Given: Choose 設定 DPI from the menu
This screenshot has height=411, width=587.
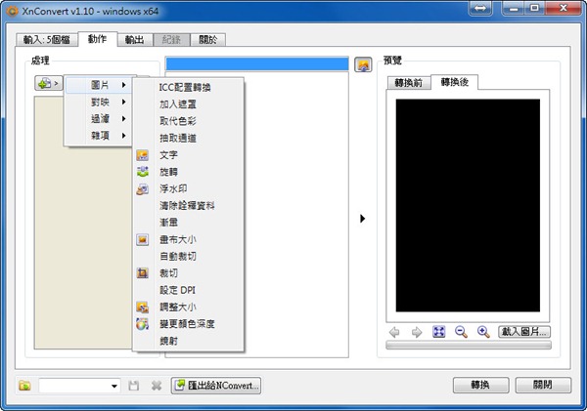Looking at the screenshot, I should [x=177, y=290].
